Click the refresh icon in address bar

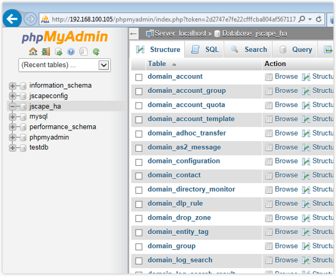pyautogui.click(x=319, y=19)
